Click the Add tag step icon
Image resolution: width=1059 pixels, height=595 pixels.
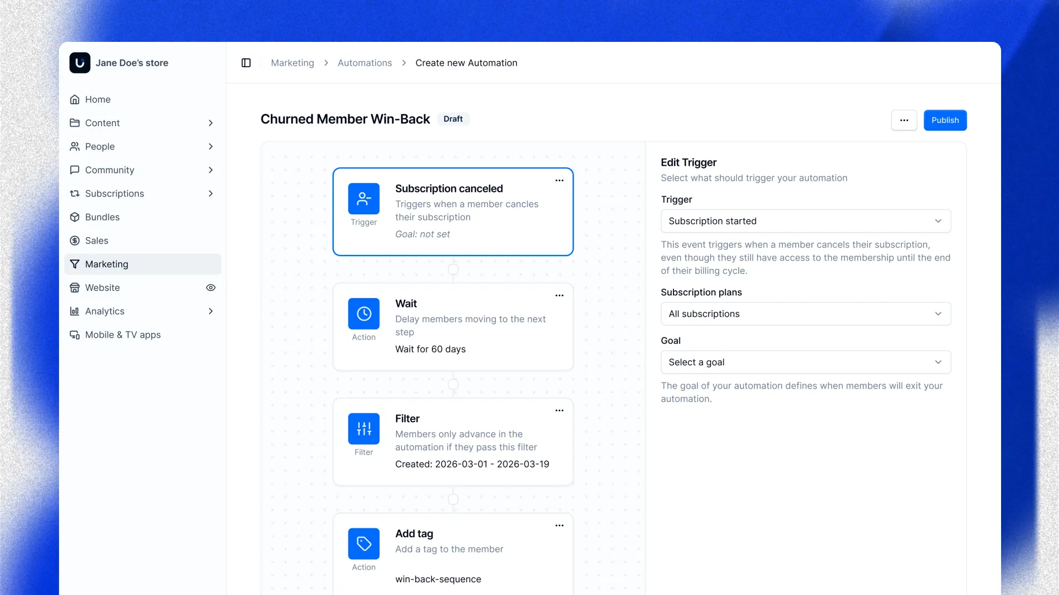tap(363, 544)
